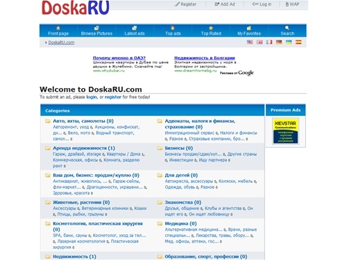347x260 pixels.
Task: Open subcategory Коляски, мебель
Action: point(235,181)
